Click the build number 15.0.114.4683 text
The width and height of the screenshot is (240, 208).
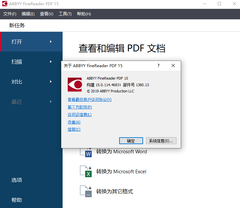click(107, 85)
